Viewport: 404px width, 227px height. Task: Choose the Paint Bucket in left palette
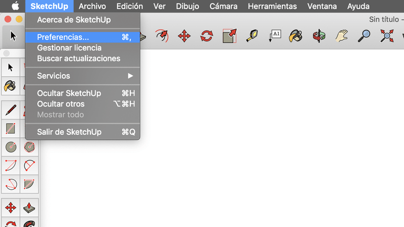11,86
